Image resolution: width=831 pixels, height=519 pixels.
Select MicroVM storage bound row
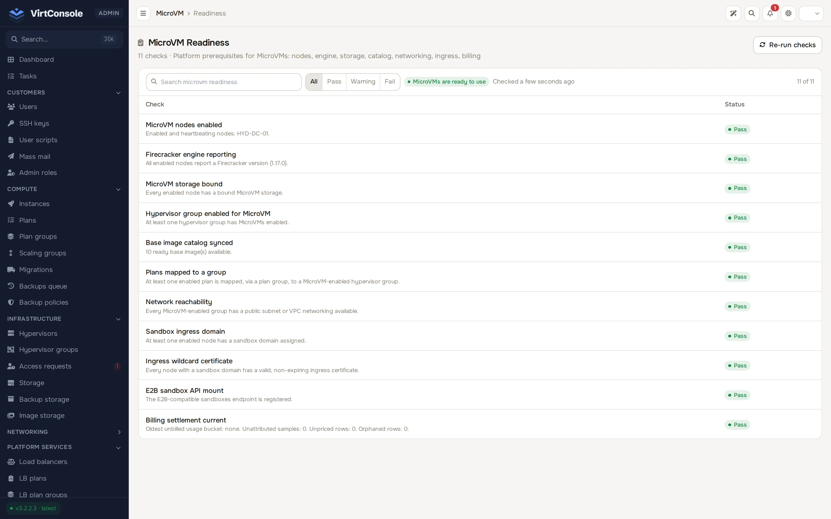tap(480, 188)
